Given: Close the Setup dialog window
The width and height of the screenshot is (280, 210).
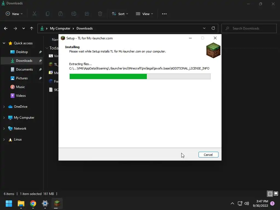Looking at the screenshot, I should coord(215,38).
